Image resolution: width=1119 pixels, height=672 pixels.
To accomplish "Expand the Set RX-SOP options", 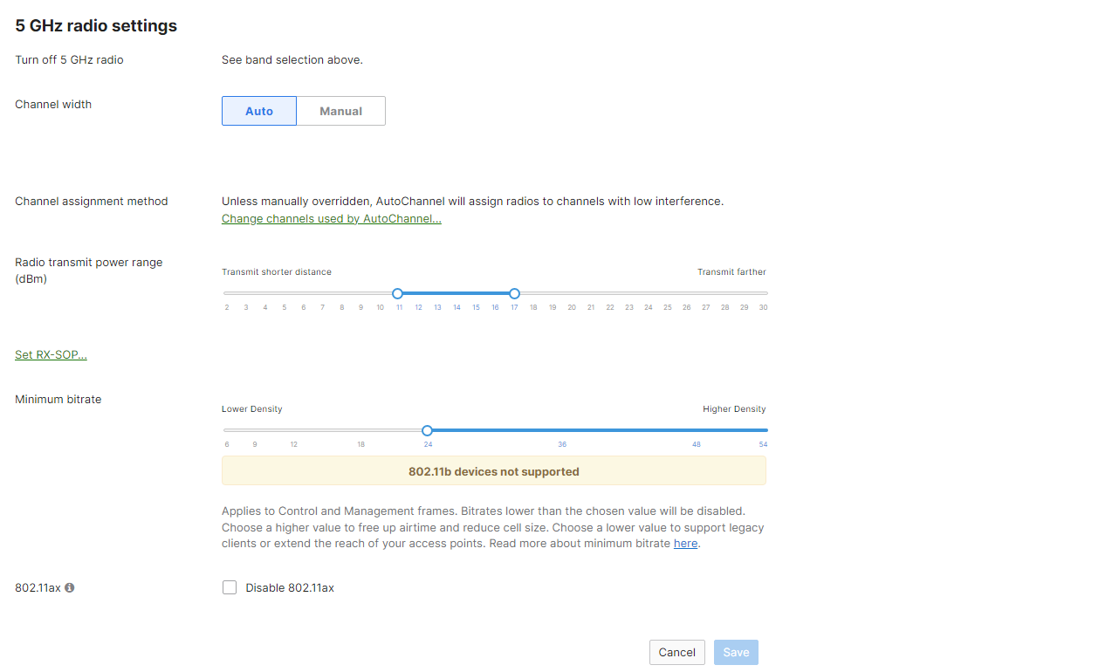I will click(x=51, y=354).
